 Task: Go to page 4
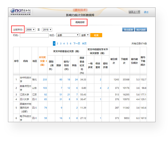(64, 44)
